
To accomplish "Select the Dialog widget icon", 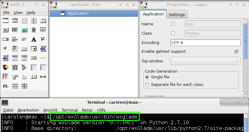I will pos(15,20).
